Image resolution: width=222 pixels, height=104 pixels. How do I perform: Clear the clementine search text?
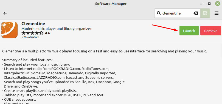point(196,13)
